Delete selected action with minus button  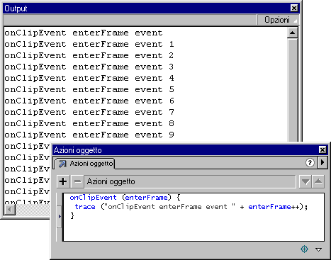(x=77, y=181)
